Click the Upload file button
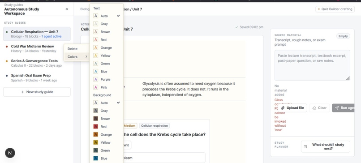361x163 pixels. [x=292, y=108]
